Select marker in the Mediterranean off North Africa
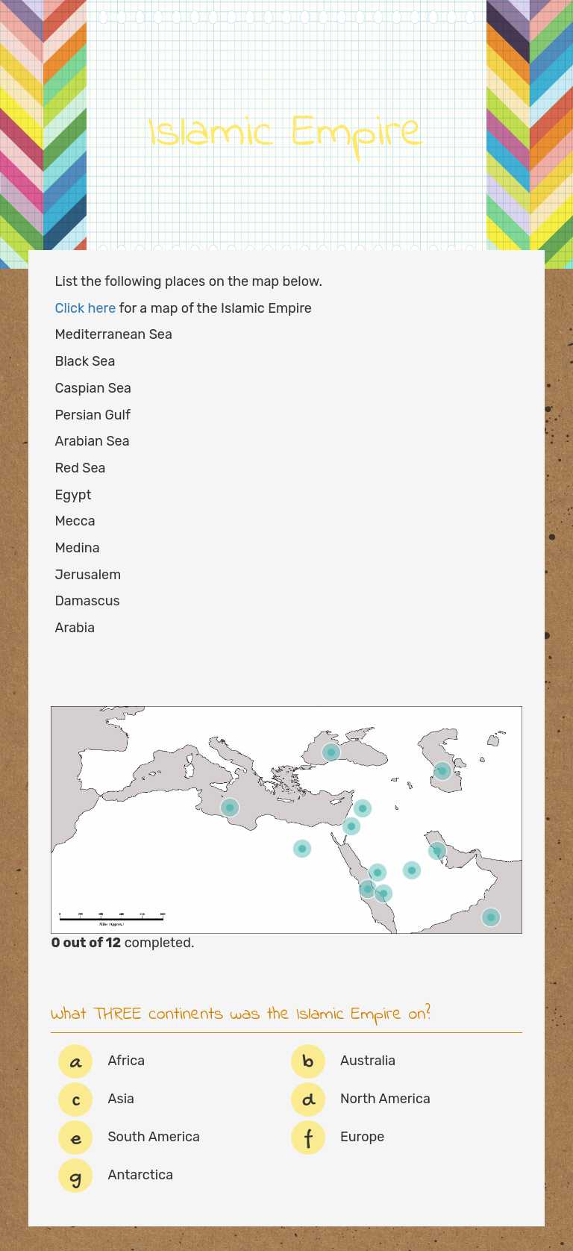The image size is (573, 1251). click(x=230, y=808)
